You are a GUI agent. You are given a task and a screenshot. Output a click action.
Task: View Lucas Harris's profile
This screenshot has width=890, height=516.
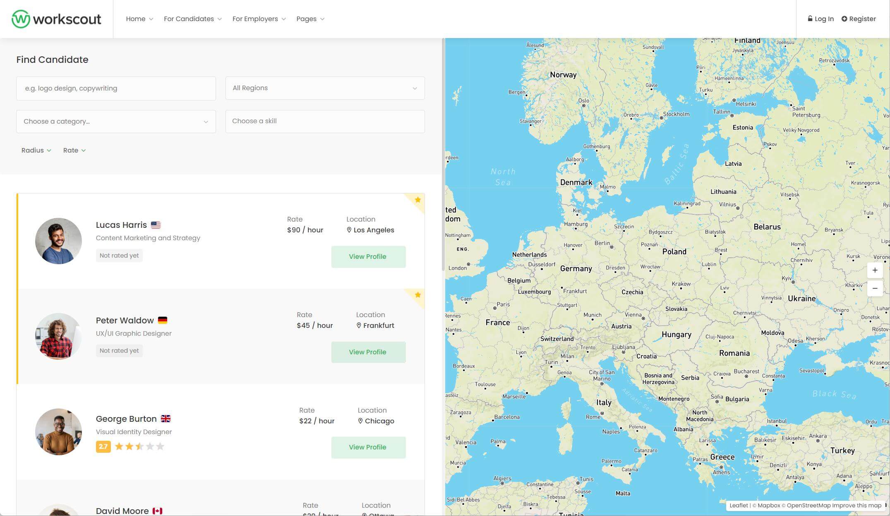click(x=368, y=257)
